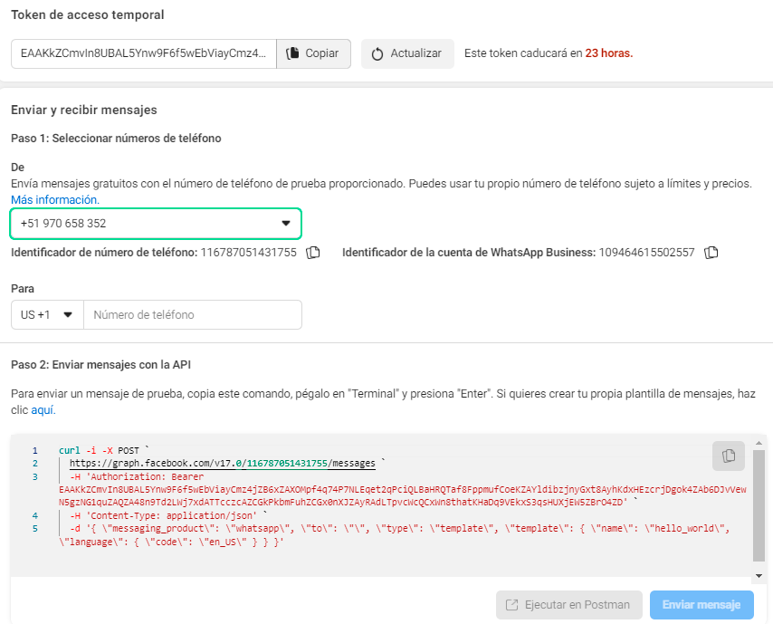773x624 pixels.
Task: Click the phone number identifier value 116787051431755
Action: (247, 252)
